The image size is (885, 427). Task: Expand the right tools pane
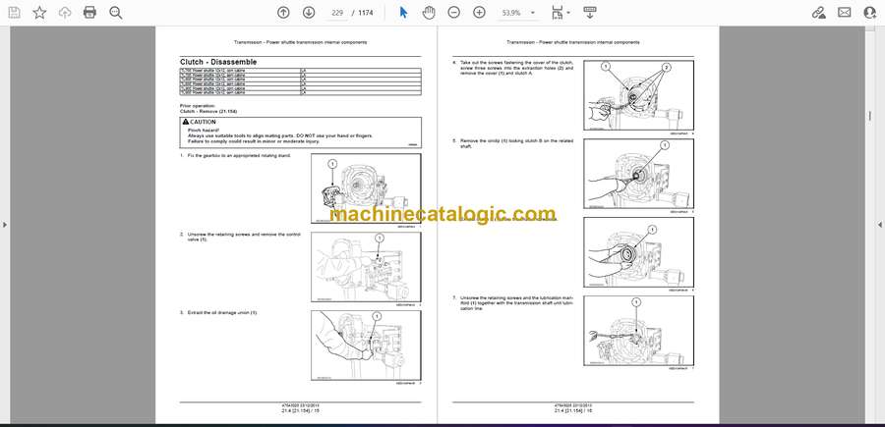click(x=880, y=225)
